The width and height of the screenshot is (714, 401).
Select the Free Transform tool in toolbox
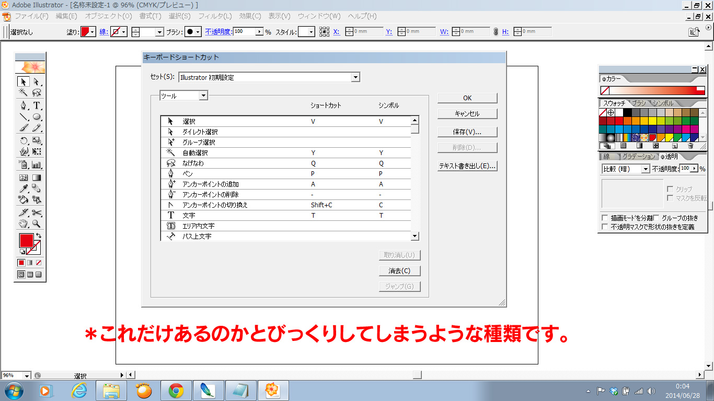point(37,152)
